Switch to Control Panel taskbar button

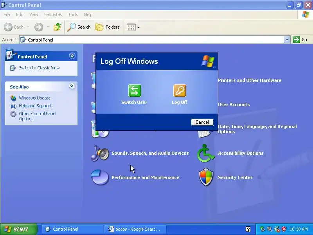pyautogui.click(x=72, y=229)
